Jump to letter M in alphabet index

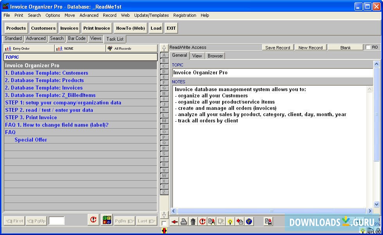(x=164, y=121)
